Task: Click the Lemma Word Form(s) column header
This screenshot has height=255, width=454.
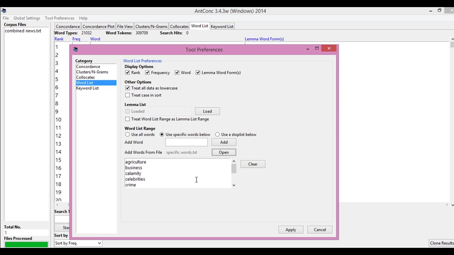Action: pos(264,39)
